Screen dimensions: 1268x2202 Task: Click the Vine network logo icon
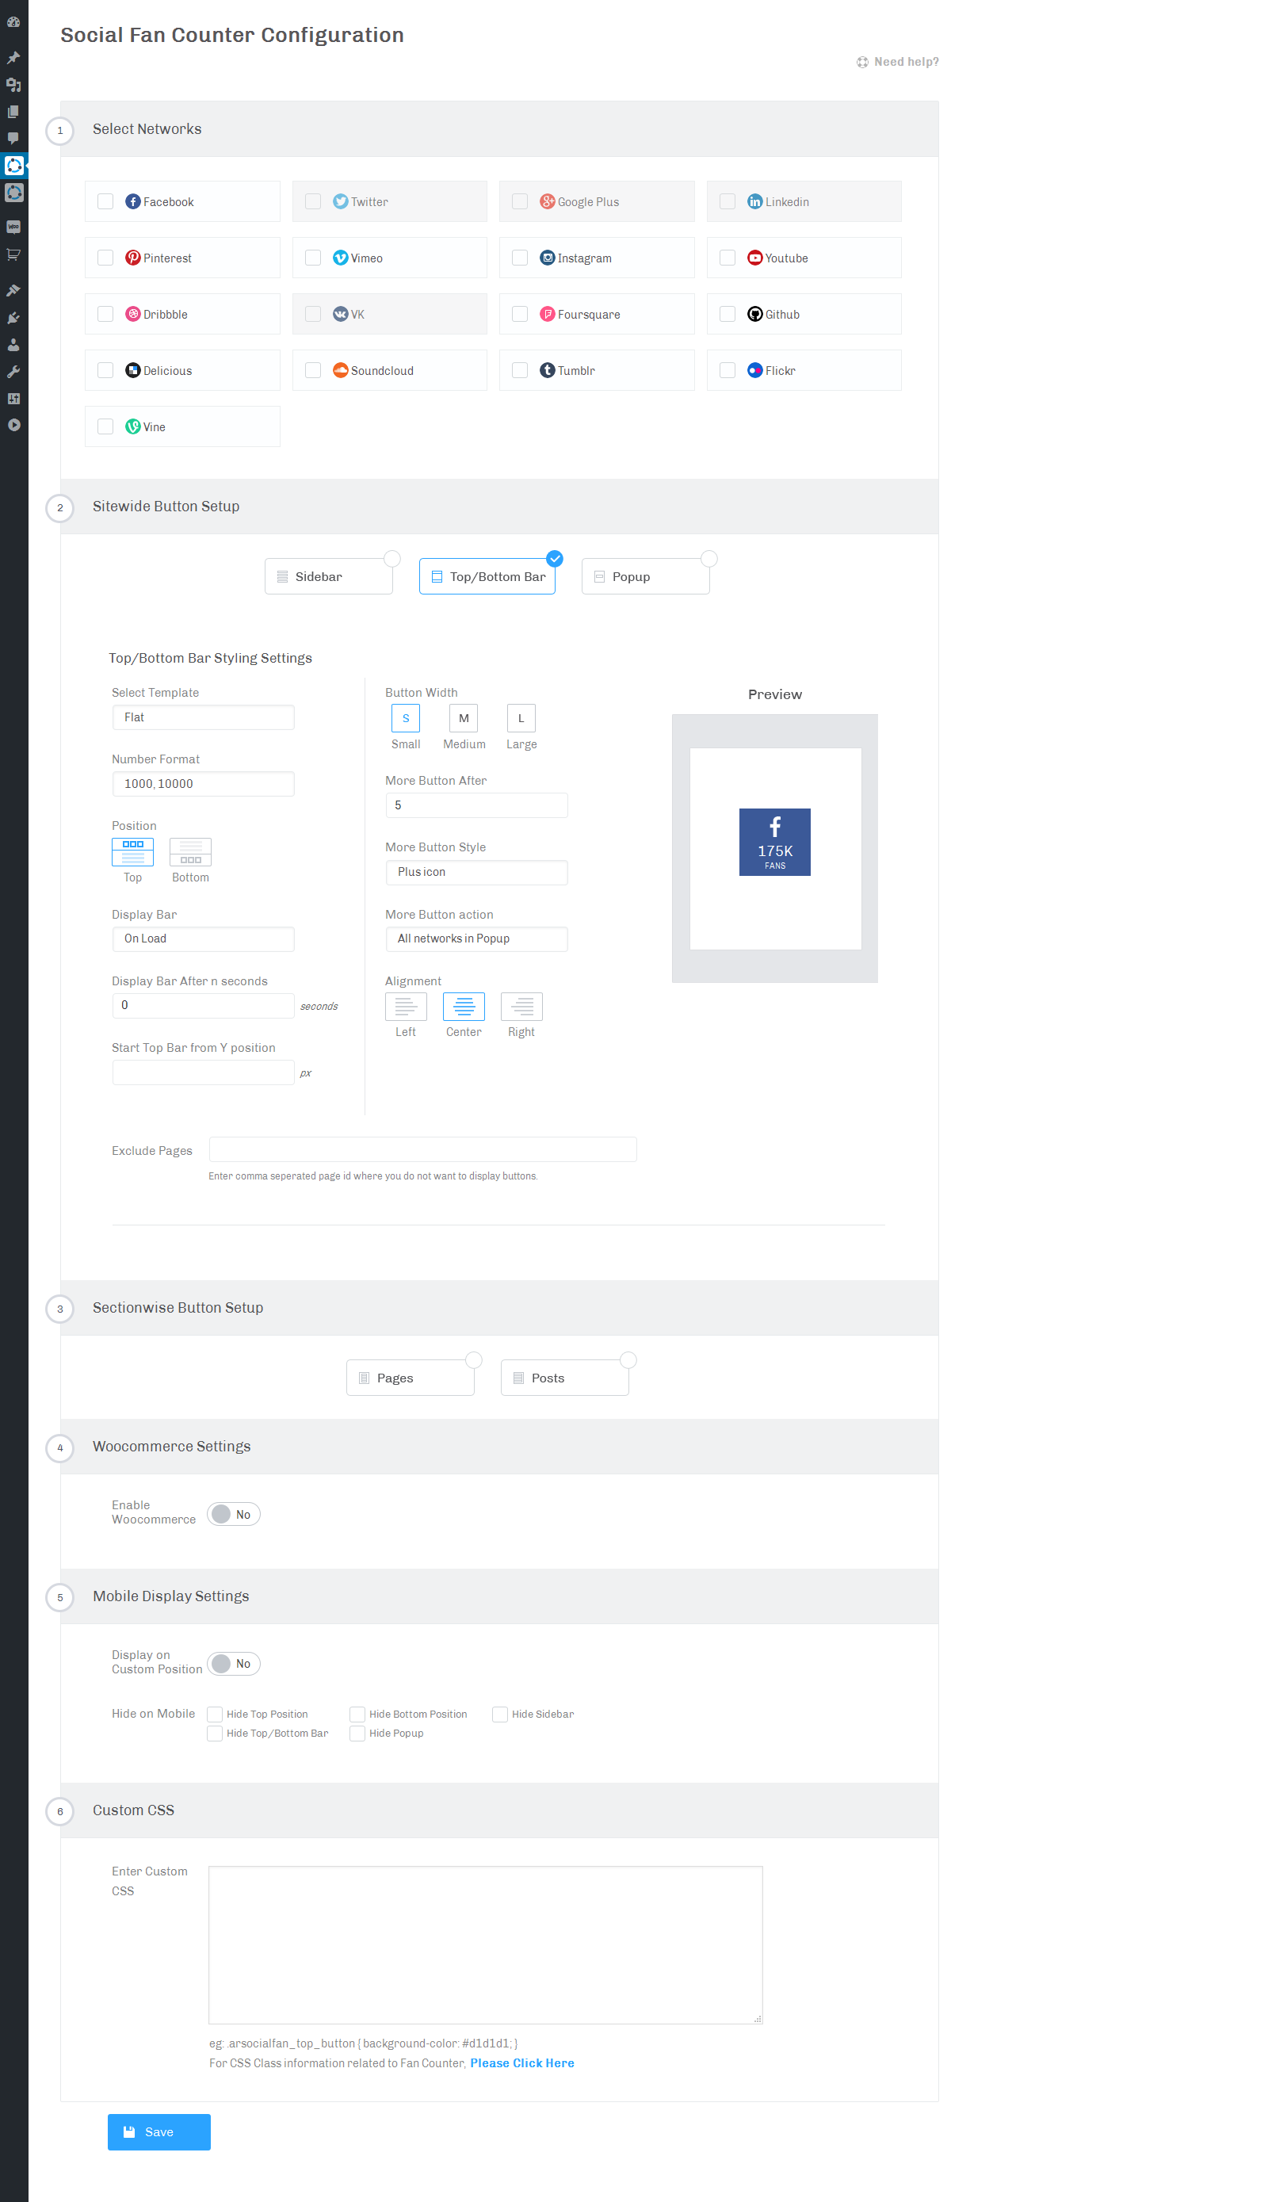pos(132,426)
